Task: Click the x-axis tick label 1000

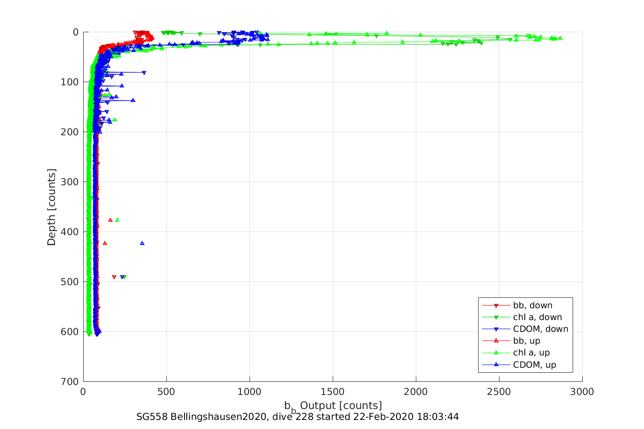Action: pyautogui.click(x=250, y=392)
